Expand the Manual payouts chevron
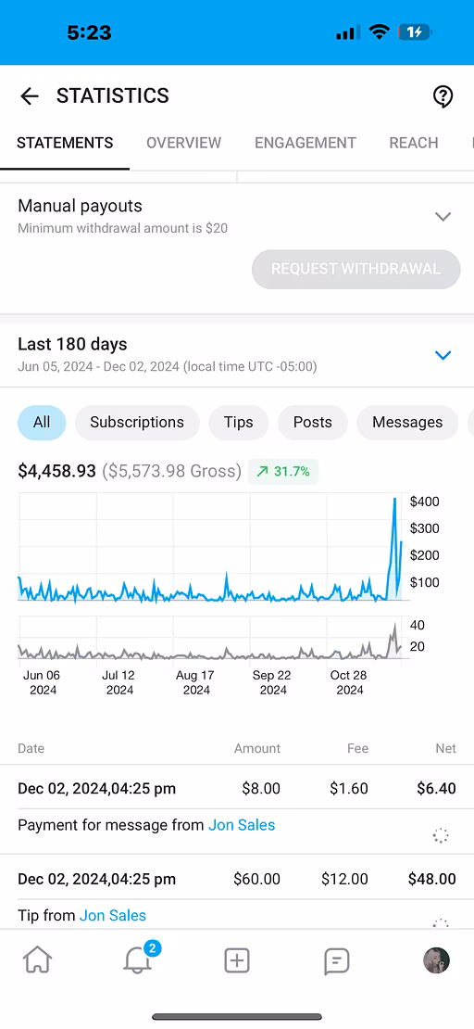The image size is (474, 1029). pos(443,217)
